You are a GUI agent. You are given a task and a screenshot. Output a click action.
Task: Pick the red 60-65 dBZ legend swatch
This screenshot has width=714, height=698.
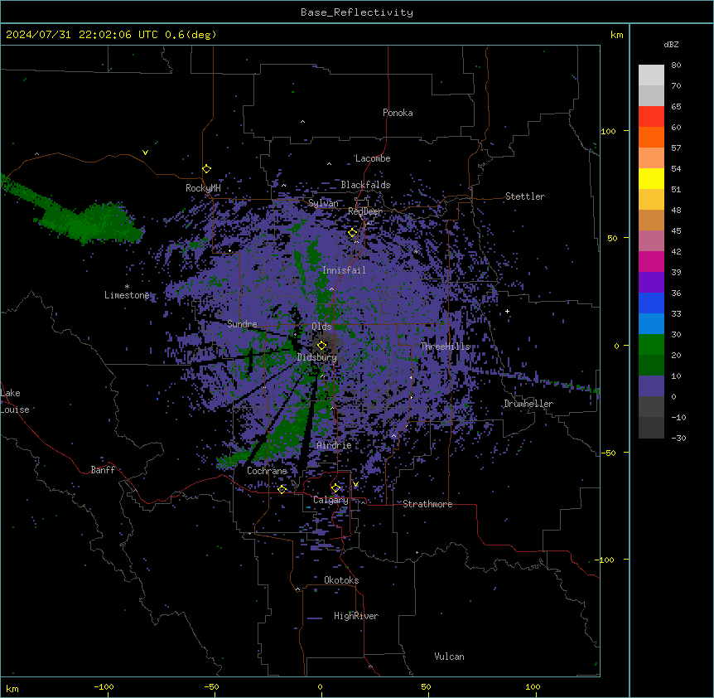651,117
